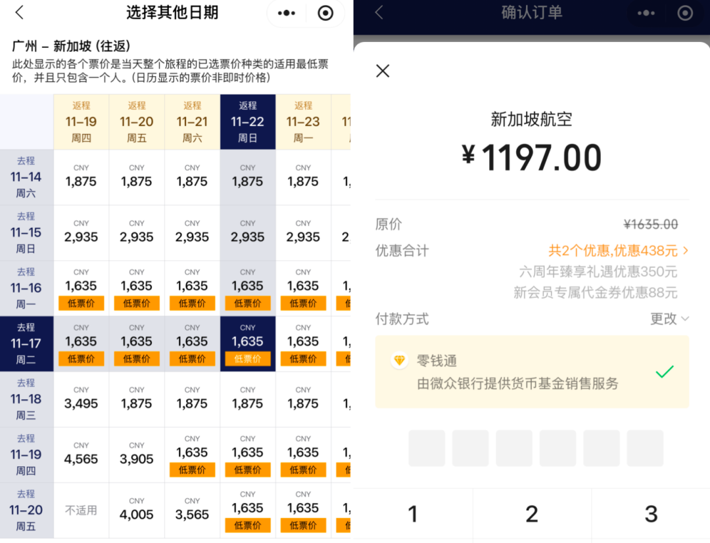
Task: Close the payment sheet with the X icon
Action: pos(383,71)
